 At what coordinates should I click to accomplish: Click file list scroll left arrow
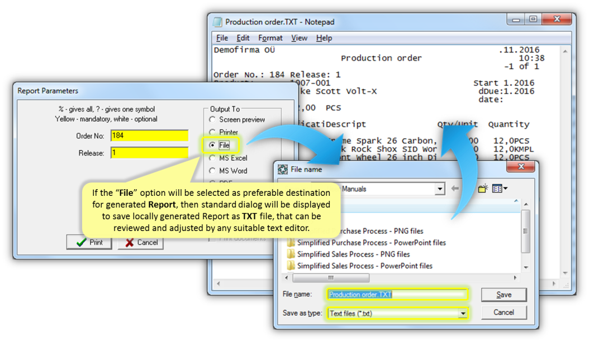click(287, 278)
